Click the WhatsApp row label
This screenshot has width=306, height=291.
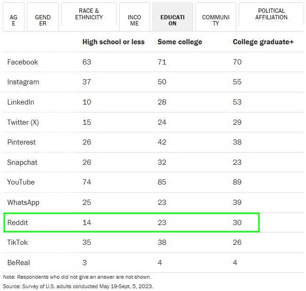coord(23,202)
